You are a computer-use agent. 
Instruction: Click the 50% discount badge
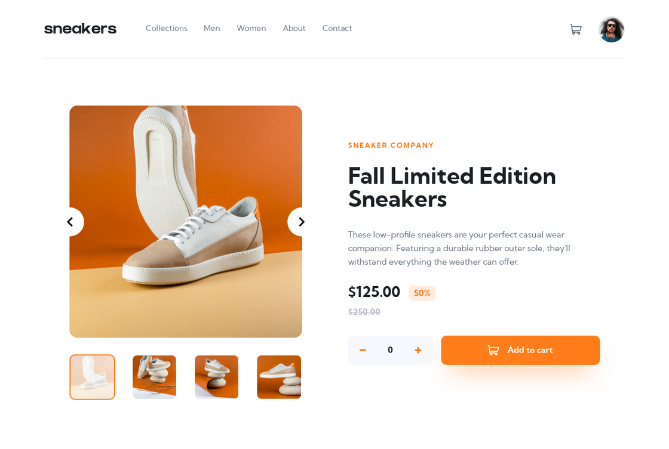(x=422, y=293)
